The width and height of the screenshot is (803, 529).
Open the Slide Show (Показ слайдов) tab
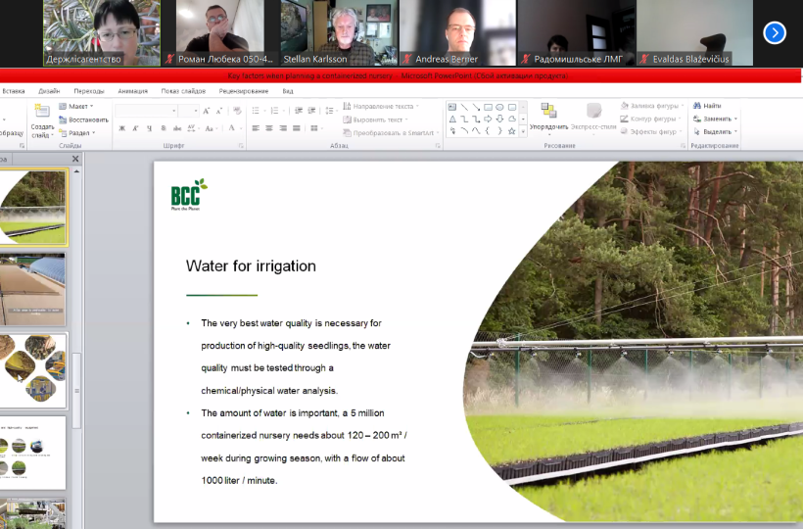[183, 91]
